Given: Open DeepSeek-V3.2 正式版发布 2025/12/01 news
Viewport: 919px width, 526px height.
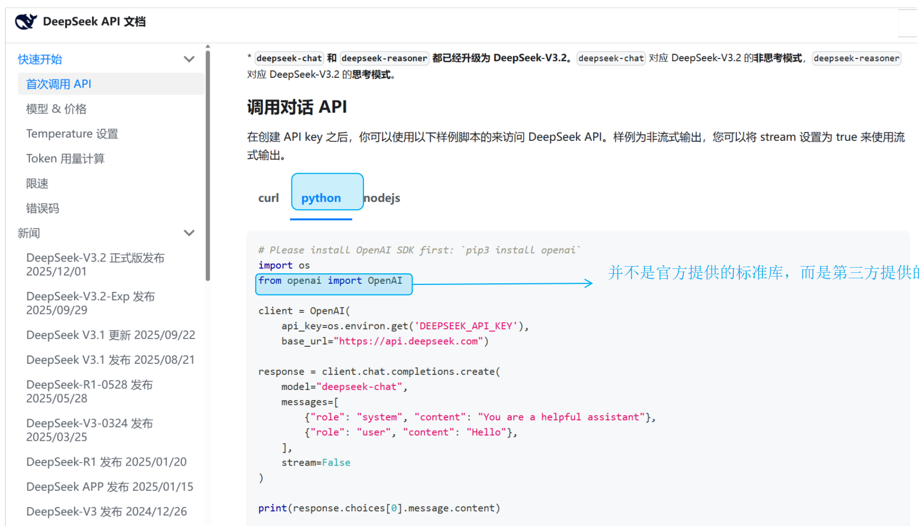Looking at the screenshot, I should [x=95, y=264].
